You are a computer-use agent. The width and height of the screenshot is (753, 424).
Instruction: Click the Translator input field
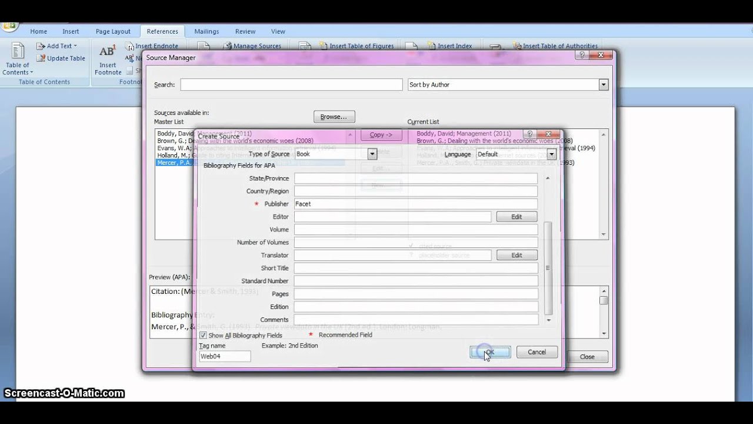(x=392, y=255)
